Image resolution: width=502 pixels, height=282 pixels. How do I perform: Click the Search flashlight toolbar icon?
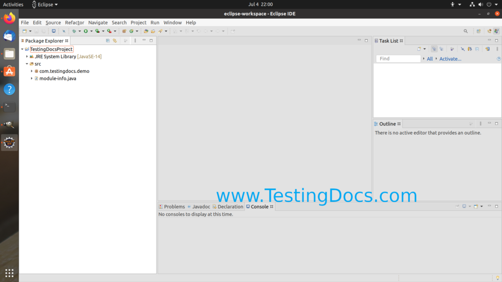point(160,31)
